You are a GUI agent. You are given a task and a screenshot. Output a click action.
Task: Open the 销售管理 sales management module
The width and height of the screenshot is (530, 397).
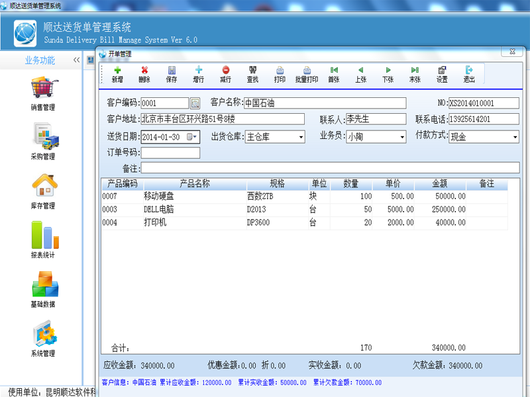(43, 94)
